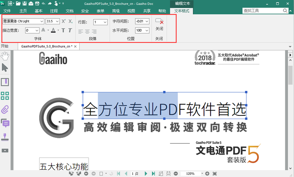Click the 关闭 close editing button

pos(159,24)
